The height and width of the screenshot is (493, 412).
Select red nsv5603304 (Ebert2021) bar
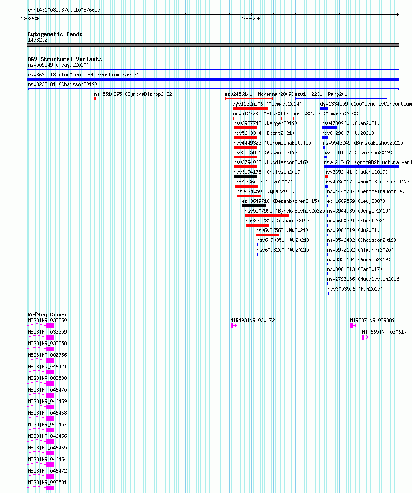point(245,138)
